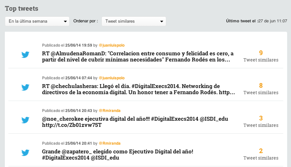Viewport: 291px width, 167px height.
Task: Click 'Publicado el 25/06/14 07:44' timestamp
Action: click(x=67, y=78)
